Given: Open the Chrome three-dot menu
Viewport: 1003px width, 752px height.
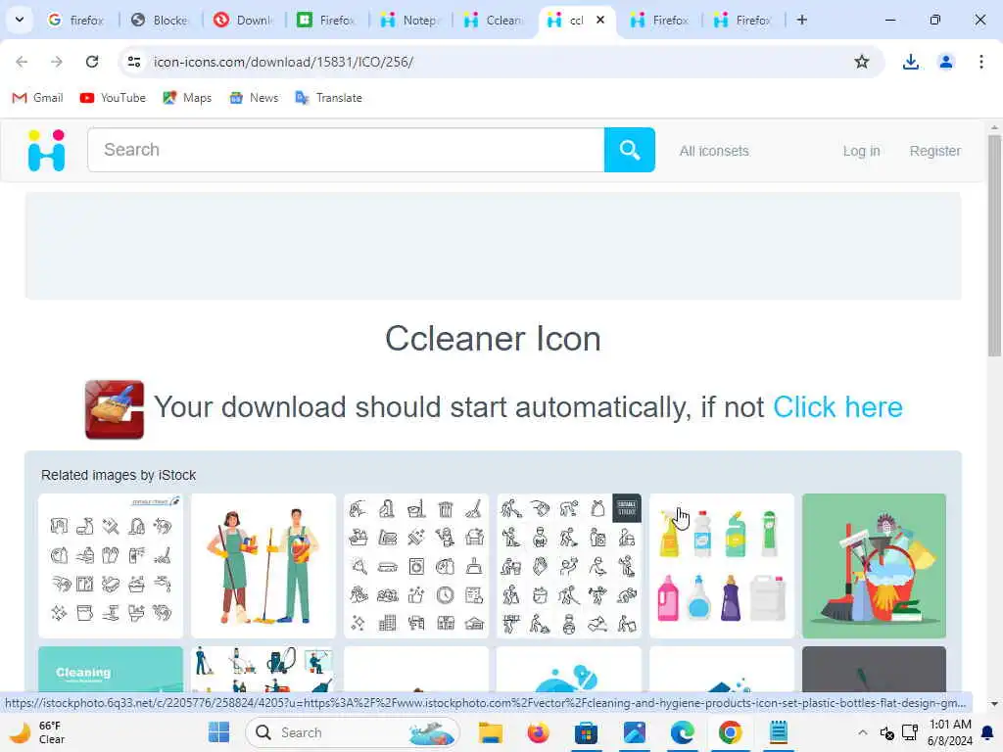Looking at the screenshot, I should [980, 62].
